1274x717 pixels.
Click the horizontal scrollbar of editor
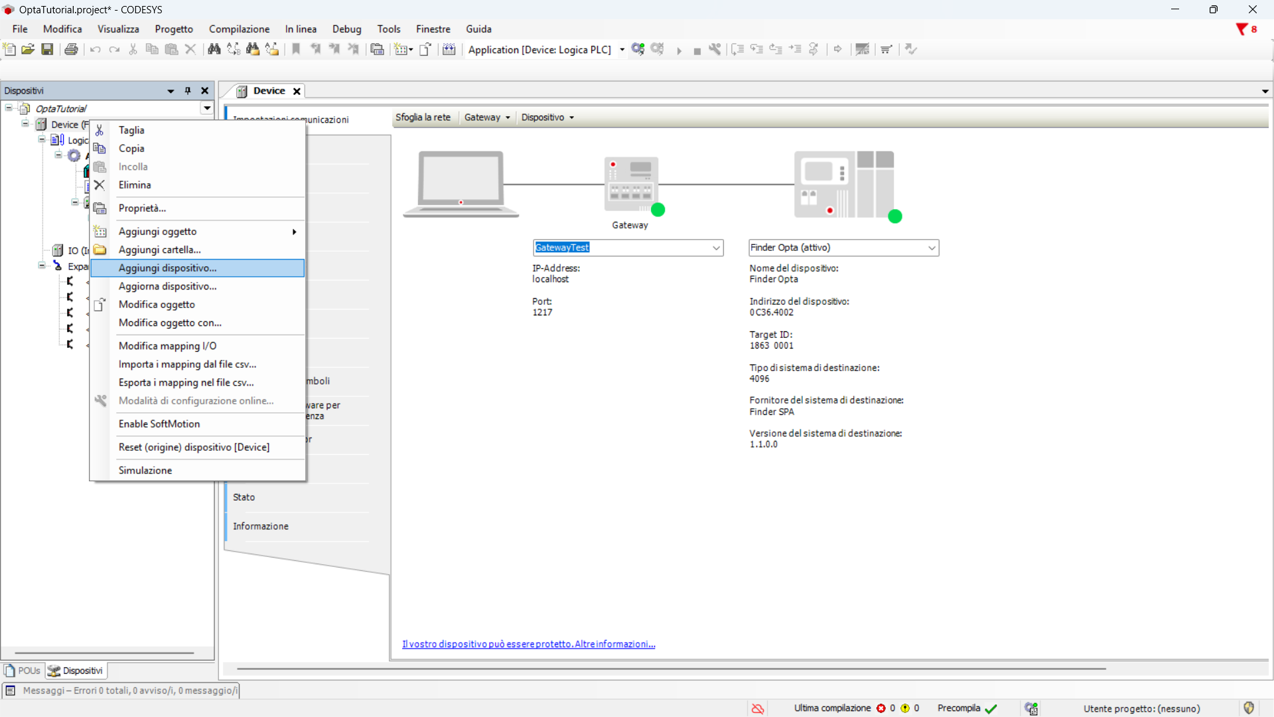click(x=670, y=669)
